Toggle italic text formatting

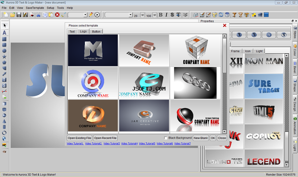[x=166, y=15]
